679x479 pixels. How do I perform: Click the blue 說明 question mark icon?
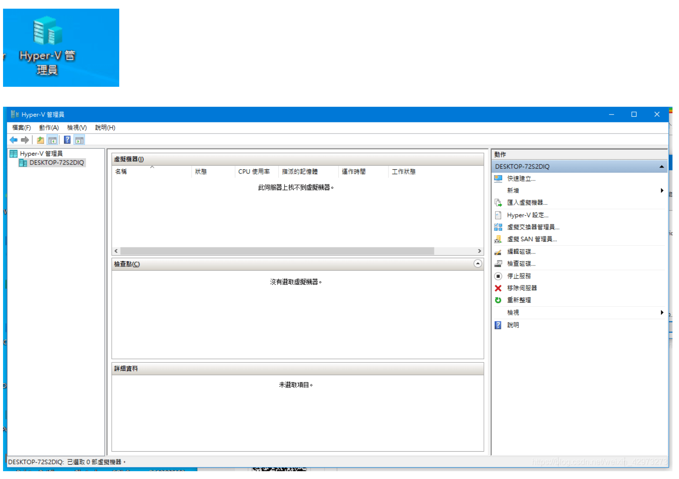tap(498, 325)
